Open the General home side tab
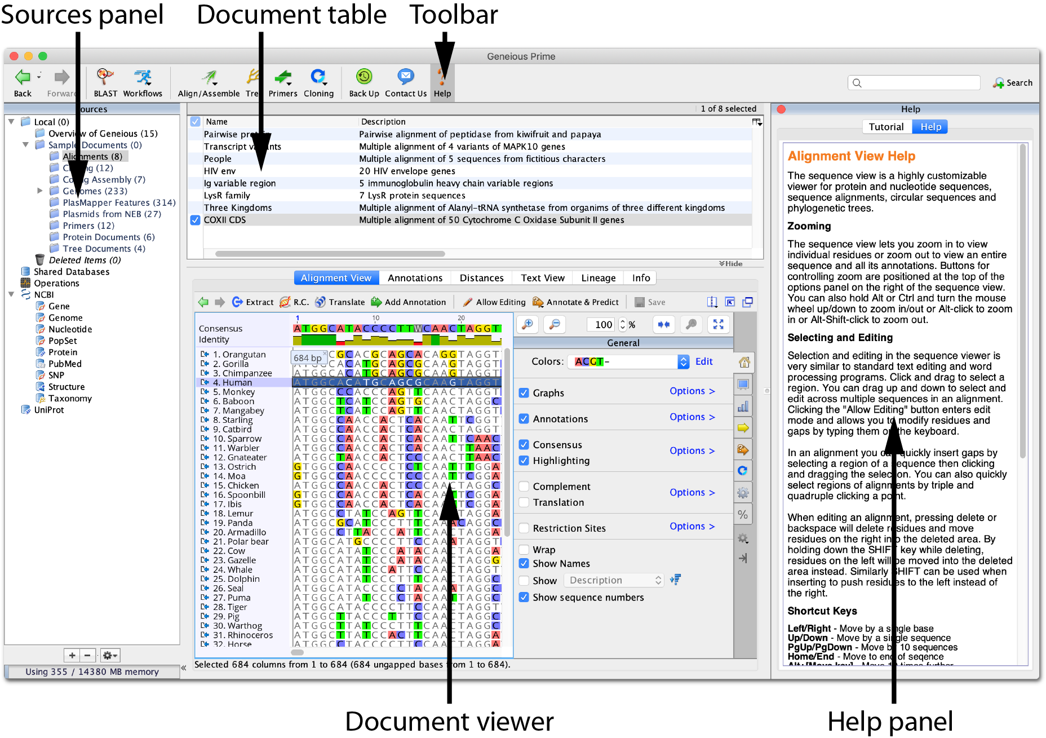 743,363
